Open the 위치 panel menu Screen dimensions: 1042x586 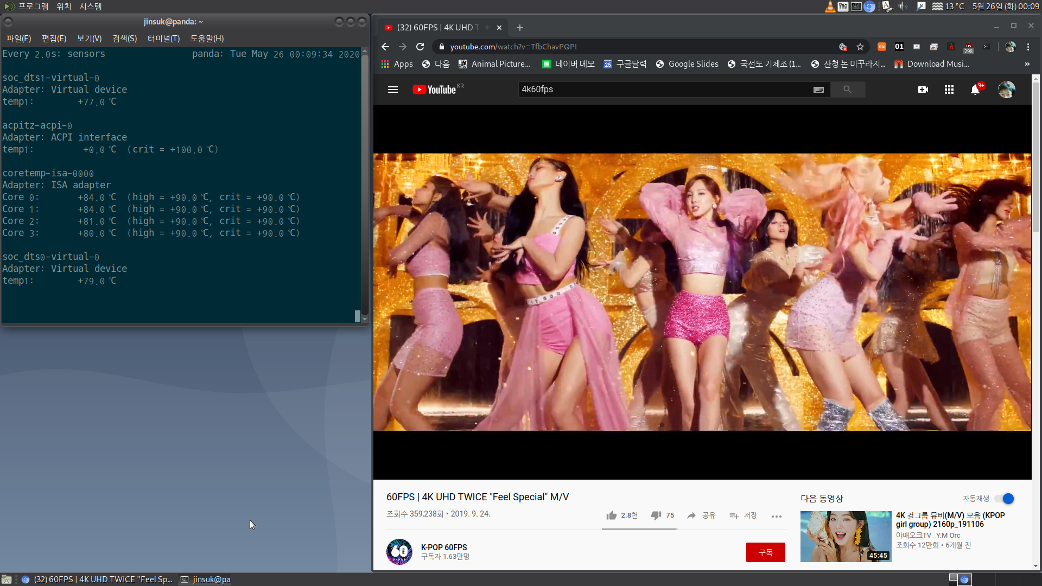64,7
